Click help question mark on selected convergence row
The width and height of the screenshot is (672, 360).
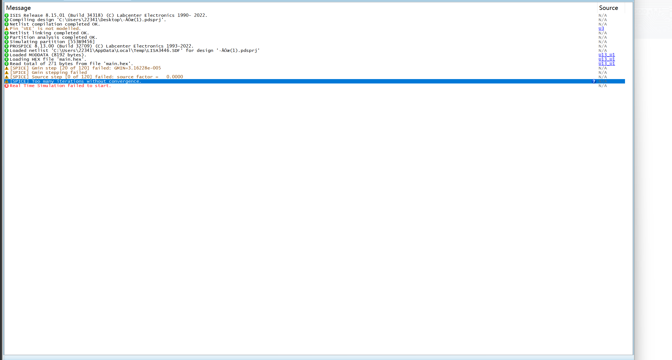click(x=594, y=81)
